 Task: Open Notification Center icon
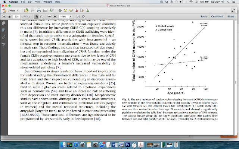pos(233,2)
